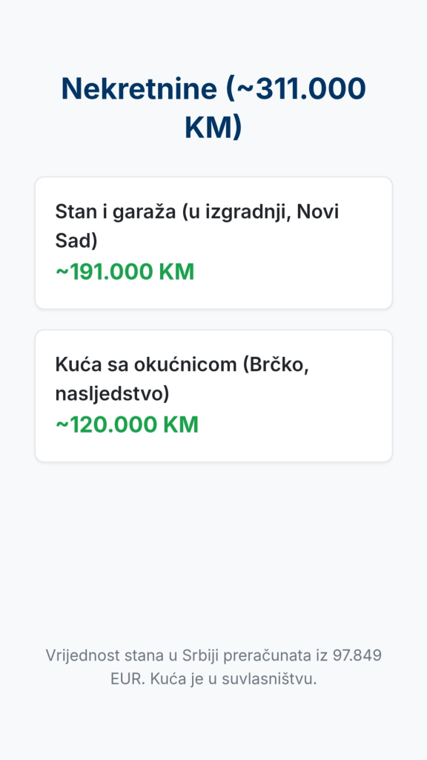The width and height of the screenshot is (427, 760).
Task: Click the word nasljedstvo in house card
Action: [110, 394]
